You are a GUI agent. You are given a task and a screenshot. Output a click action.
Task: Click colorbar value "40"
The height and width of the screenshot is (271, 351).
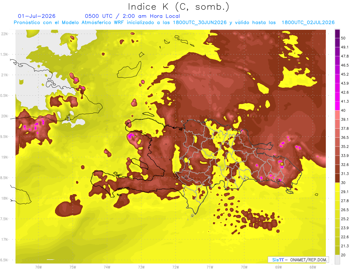[343, 110]
